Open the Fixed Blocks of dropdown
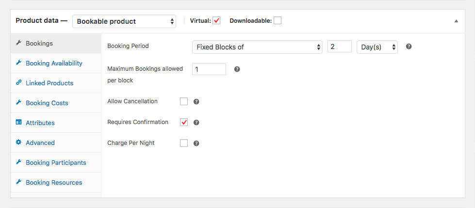Image resolution: width=475 pixels, height=208 pixels. [257, 47]
